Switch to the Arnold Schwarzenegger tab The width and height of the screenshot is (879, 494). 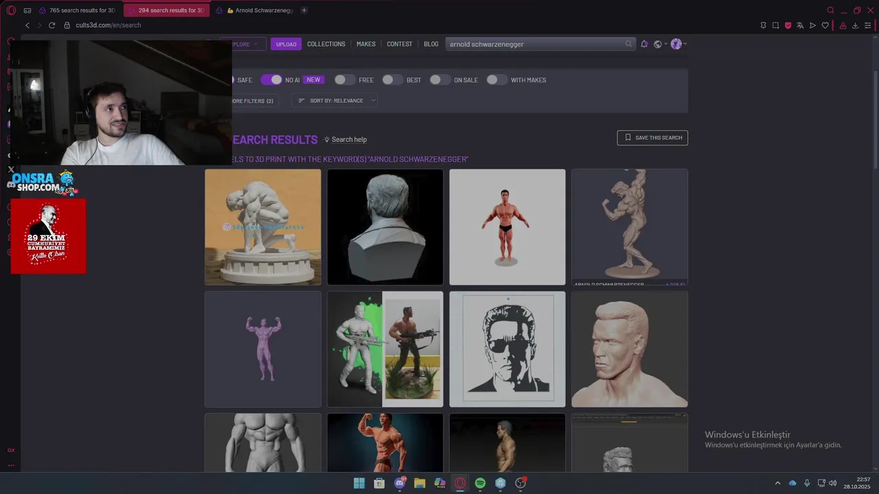[255, 10]
